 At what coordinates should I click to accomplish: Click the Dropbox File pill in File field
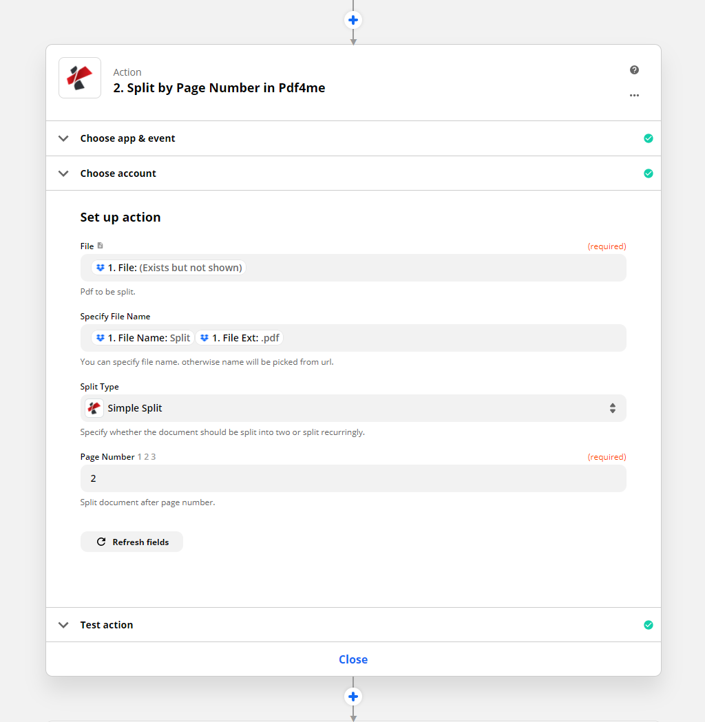point(169,268)
